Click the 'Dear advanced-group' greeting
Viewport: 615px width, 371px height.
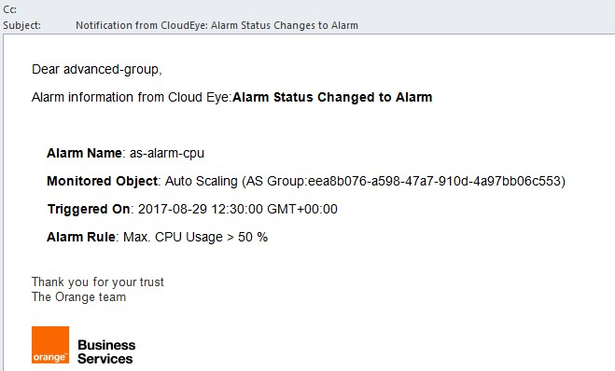(x=97, y=69)
